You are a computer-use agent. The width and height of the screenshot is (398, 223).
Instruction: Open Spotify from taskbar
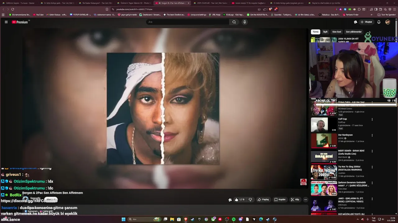click(234, 219)
